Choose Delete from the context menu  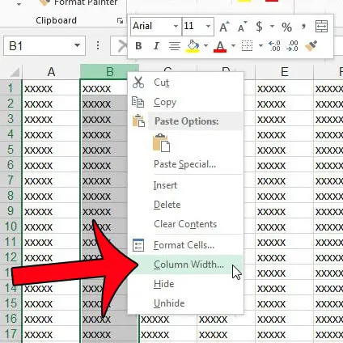tap(186, 205)
